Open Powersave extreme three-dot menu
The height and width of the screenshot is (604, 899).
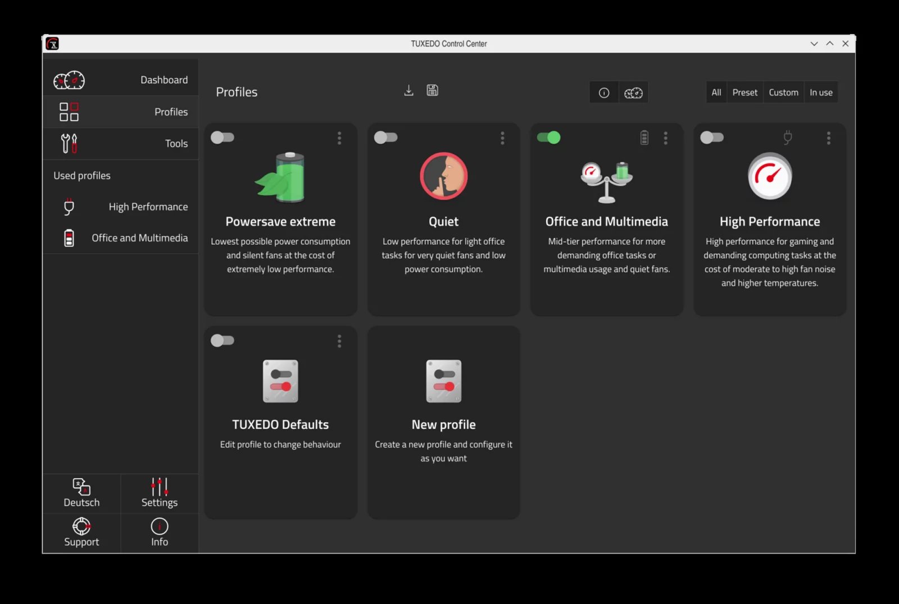tap(339, 138)
